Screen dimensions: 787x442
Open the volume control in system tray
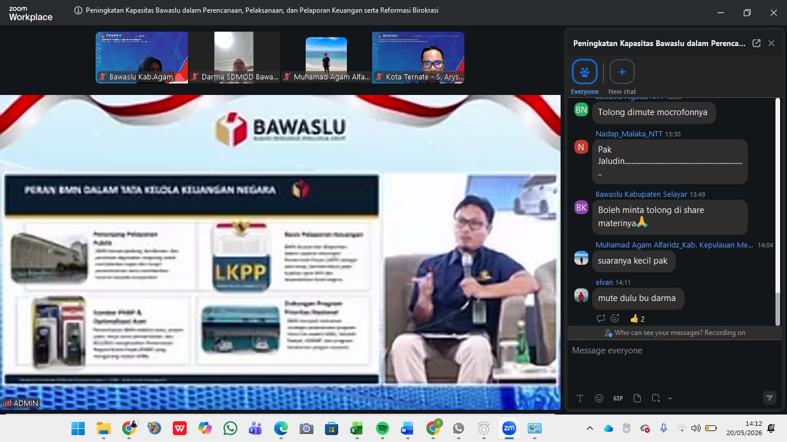pos(696,429)
